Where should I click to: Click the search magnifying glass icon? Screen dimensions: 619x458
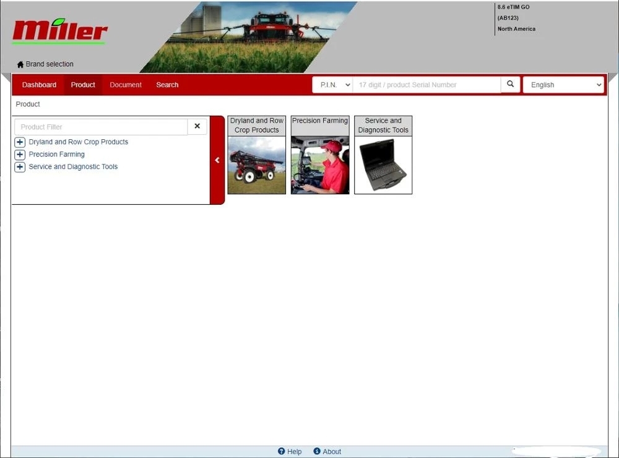pos(509,84)
